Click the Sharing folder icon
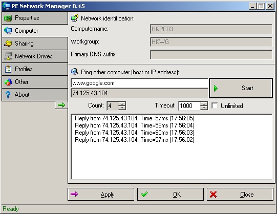The width and height of the screenshot is (277, 214). (x=8, y=44)
